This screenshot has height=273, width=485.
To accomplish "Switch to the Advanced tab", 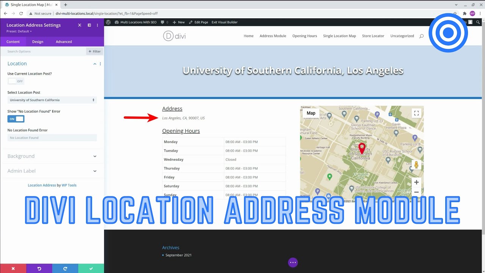I will pyautogui.click(x=64, y=42).
